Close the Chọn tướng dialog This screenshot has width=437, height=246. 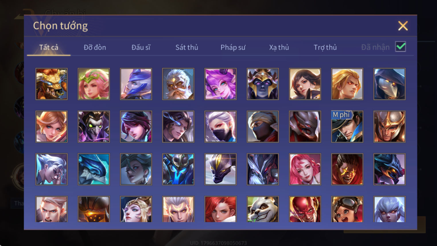403,26
